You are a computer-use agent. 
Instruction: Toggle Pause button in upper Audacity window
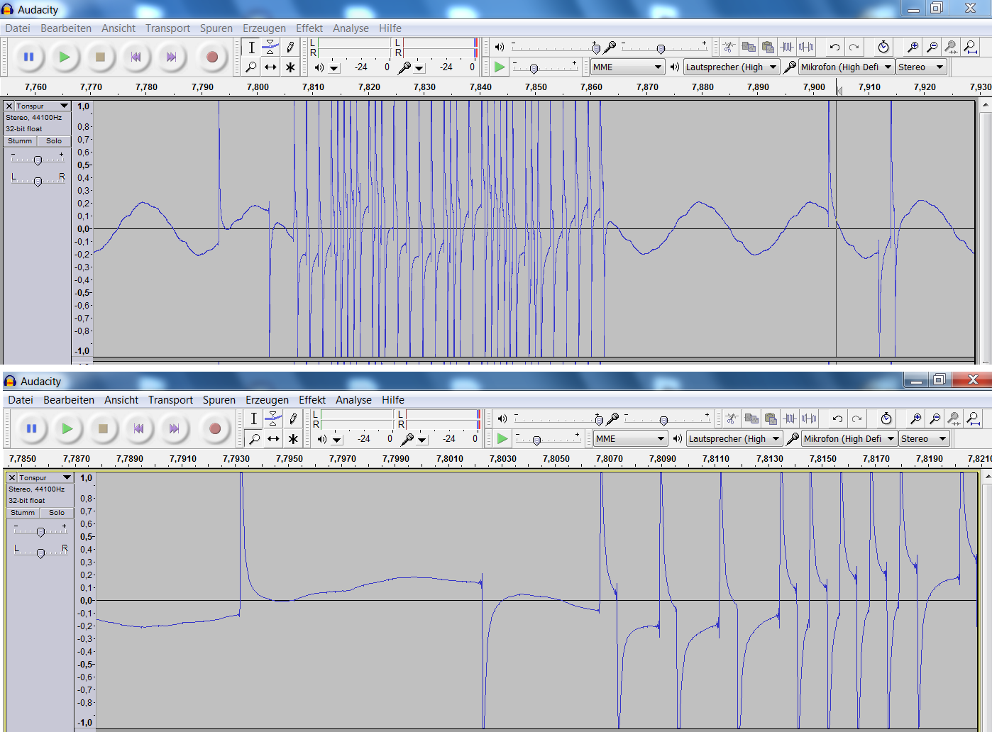click(x=28, y=57)
